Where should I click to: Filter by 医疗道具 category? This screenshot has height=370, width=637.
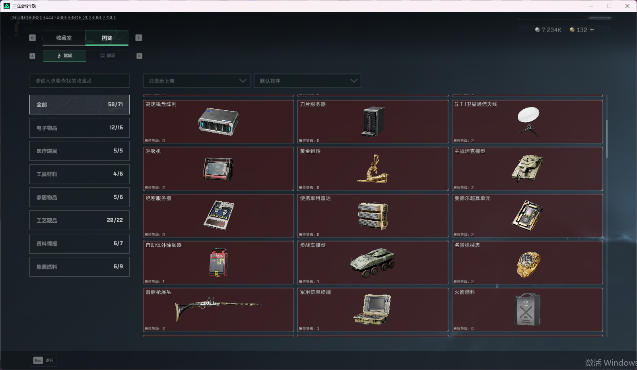(x=80, y=151)
